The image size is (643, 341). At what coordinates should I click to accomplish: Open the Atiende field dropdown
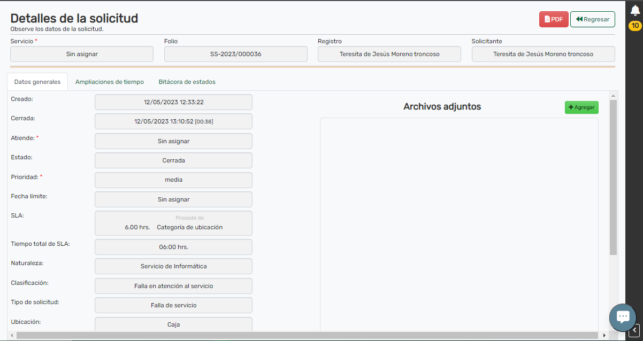[173, 141]
